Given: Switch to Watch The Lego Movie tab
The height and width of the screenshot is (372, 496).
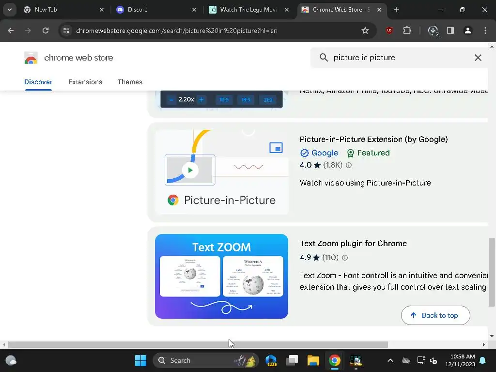Looking at the screenshot, I should (250, 10).
